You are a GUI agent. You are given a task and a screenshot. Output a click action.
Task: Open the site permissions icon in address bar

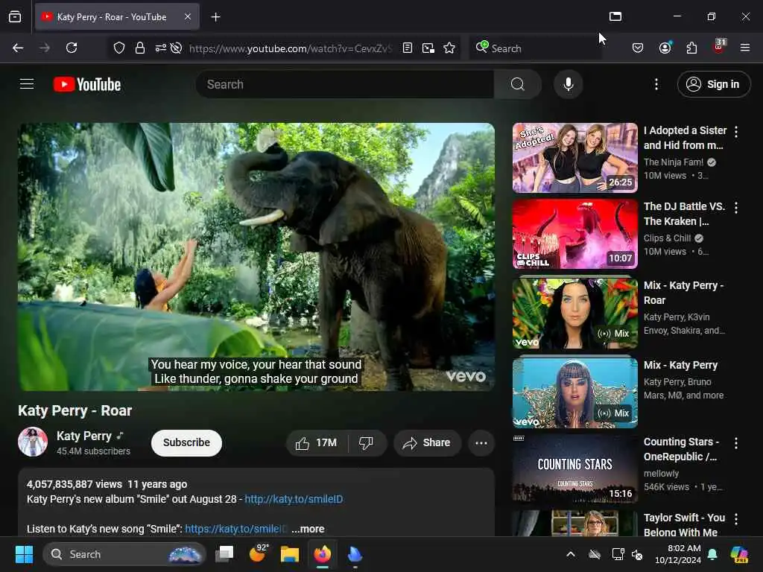coord(161,48)
